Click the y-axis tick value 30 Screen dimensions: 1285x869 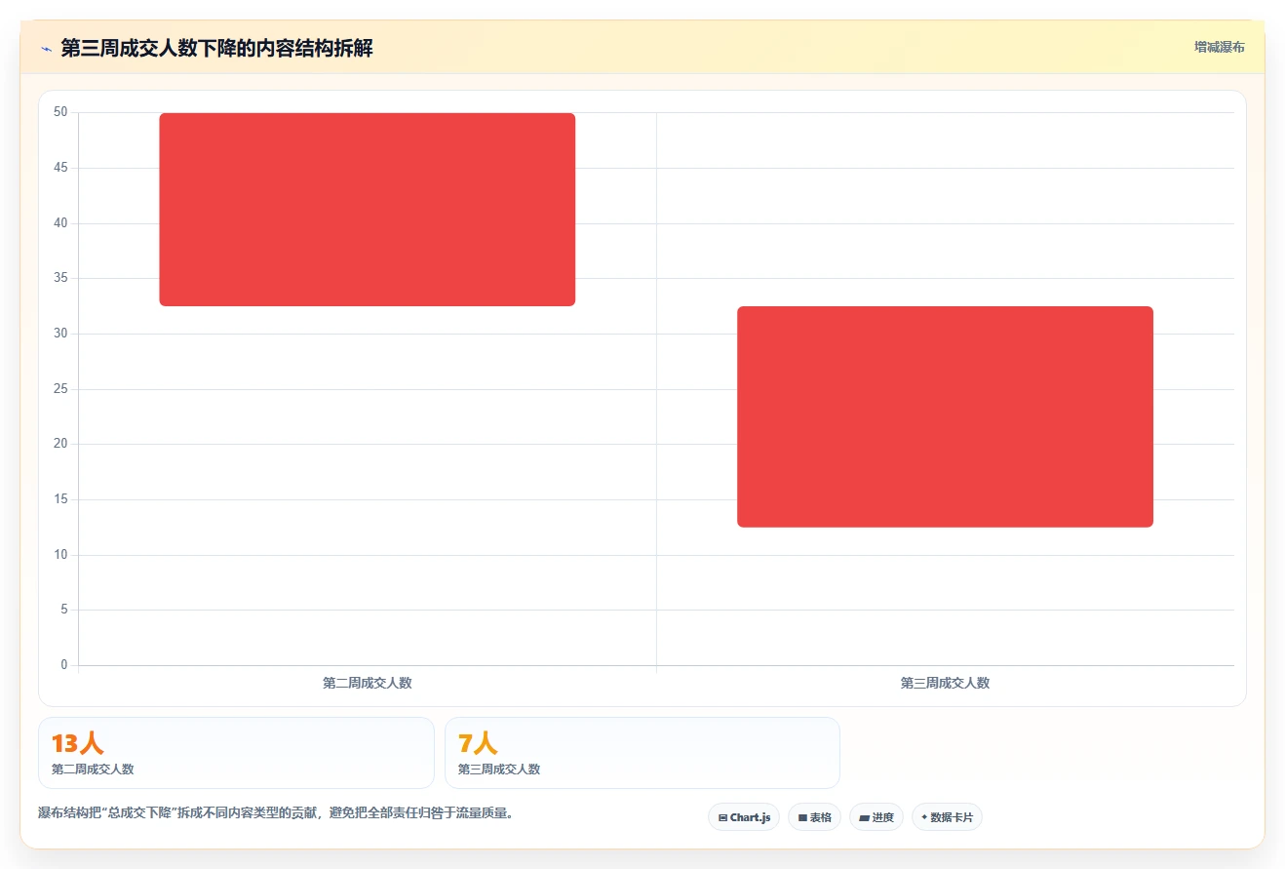(60, 334)
